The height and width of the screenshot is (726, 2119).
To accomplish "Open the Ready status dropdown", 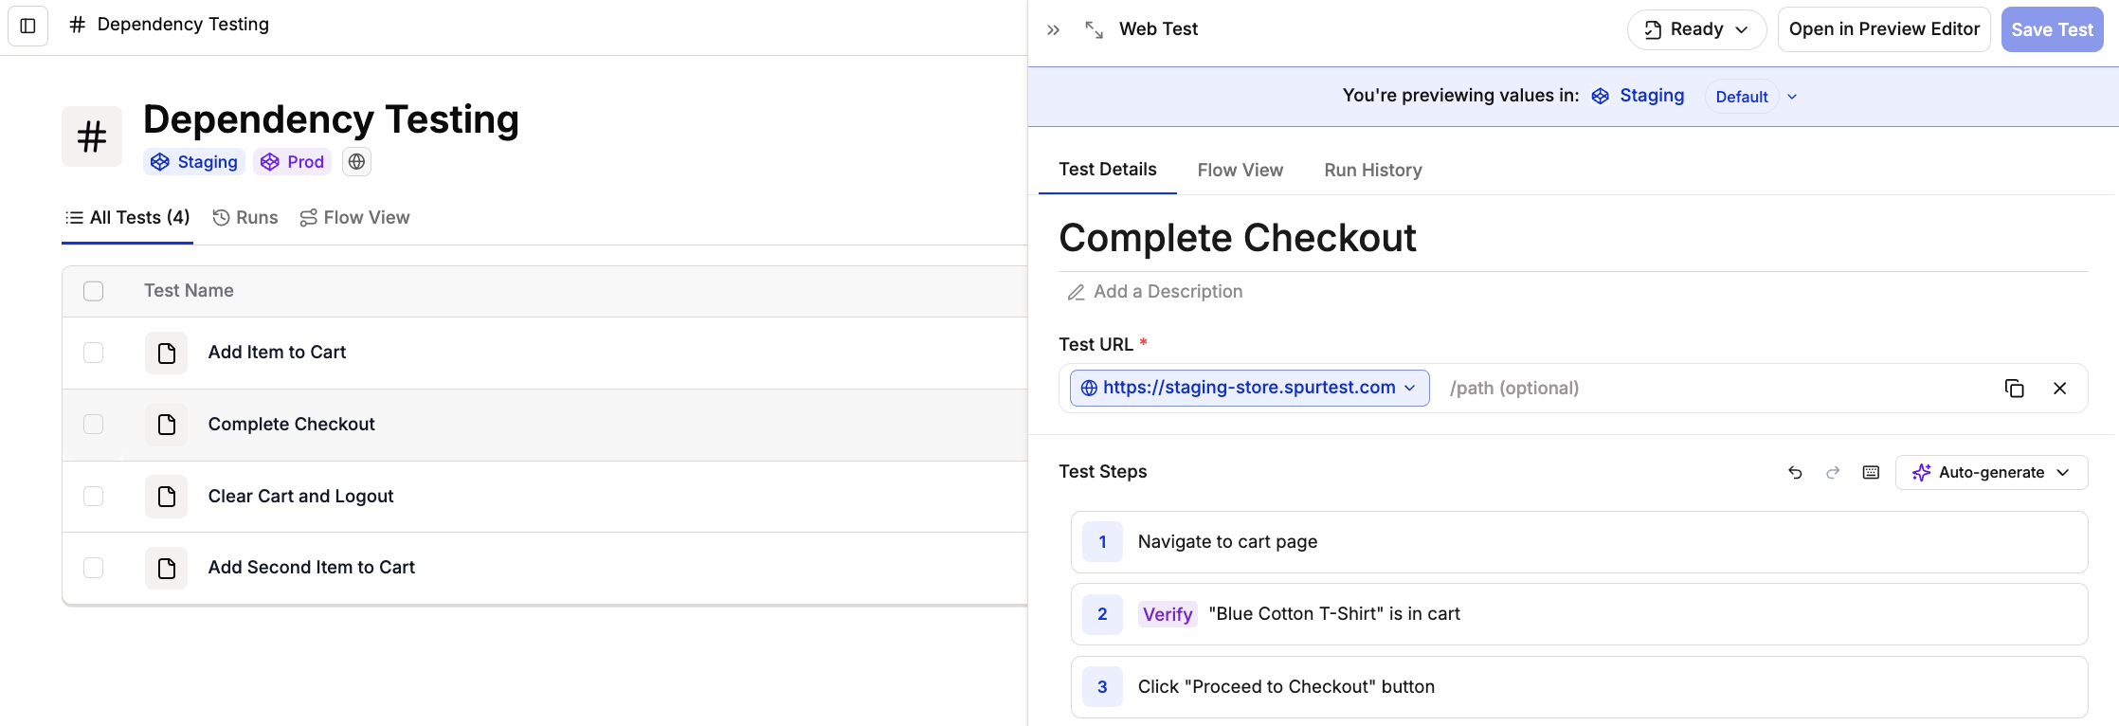I will click(1696, 29).
